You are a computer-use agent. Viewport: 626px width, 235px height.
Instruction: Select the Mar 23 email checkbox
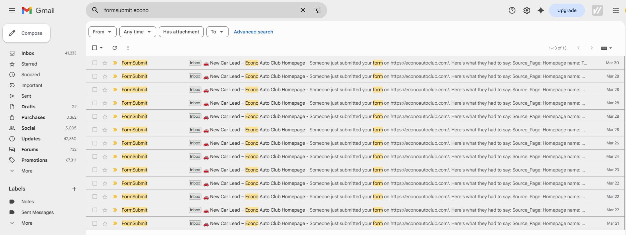point(95,170)
